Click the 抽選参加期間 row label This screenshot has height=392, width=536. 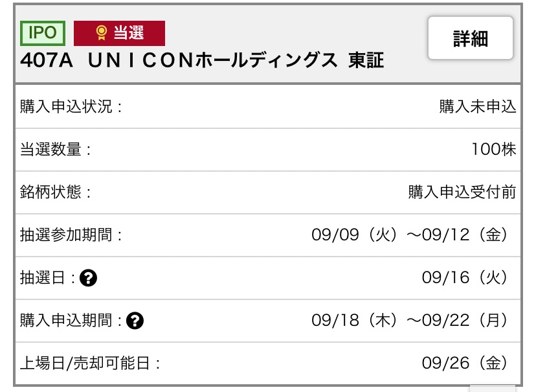point(71,235)
